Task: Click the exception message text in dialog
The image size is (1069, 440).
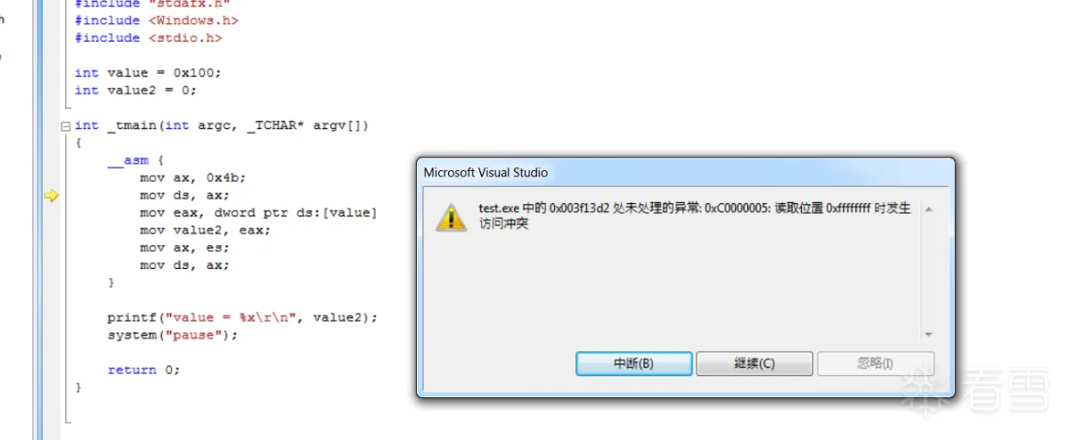Action: [x=695, y=216]
